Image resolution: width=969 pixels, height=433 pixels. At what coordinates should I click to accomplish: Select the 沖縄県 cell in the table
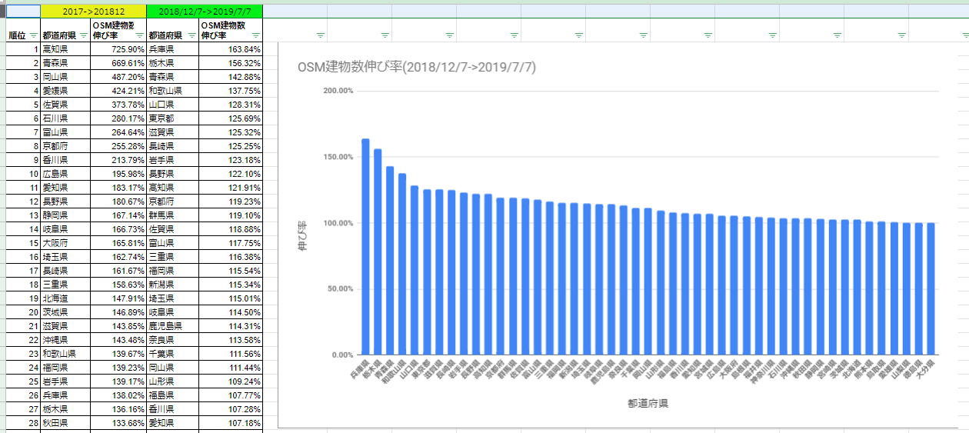65,340
